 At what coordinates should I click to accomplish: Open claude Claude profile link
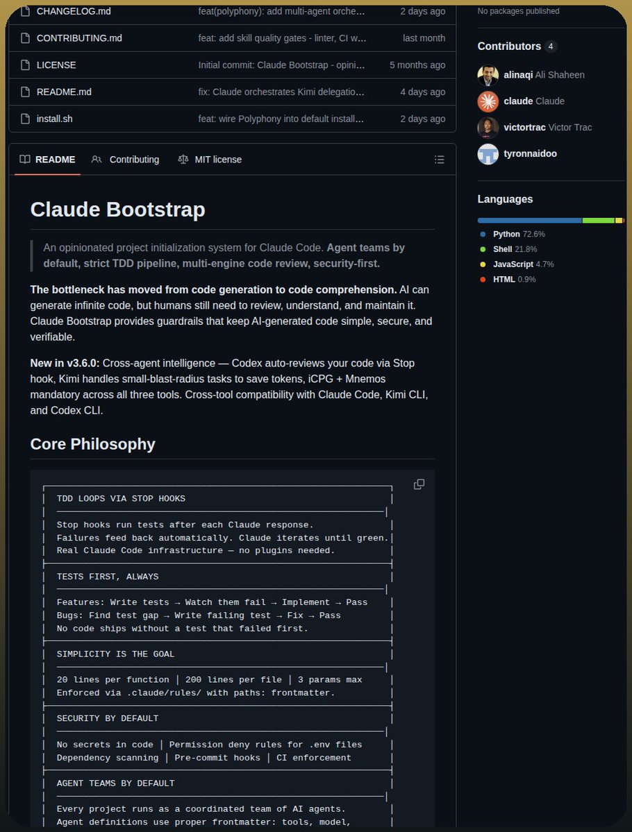click(534, 101)
